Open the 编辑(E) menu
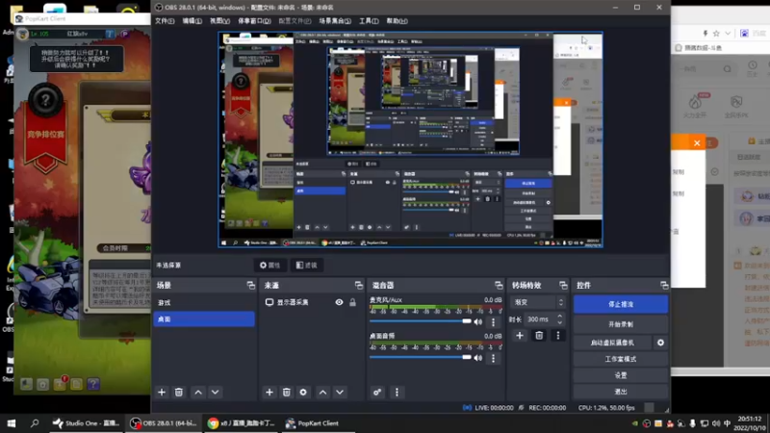 point(192,21)
